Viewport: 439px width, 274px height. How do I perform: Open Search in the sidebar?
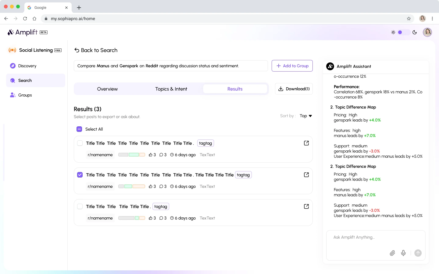pyautogui.click(x=36, y=80)
